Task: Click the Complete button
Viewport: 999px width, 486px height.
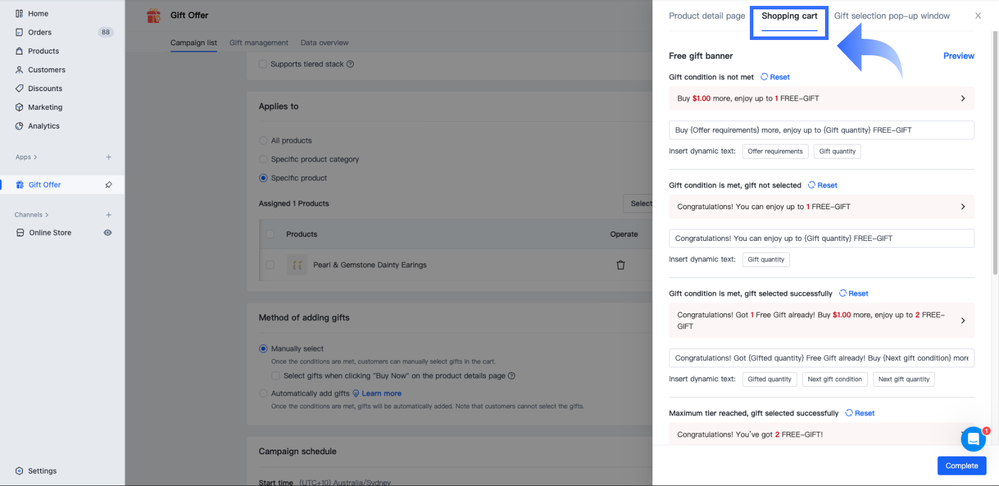Action: coord(961,465)
